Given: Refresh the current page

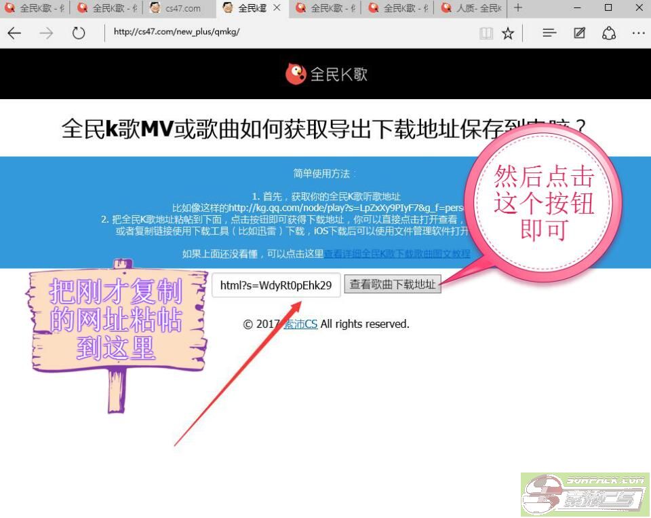Looking at the screenshot, I should coord(79,33).
